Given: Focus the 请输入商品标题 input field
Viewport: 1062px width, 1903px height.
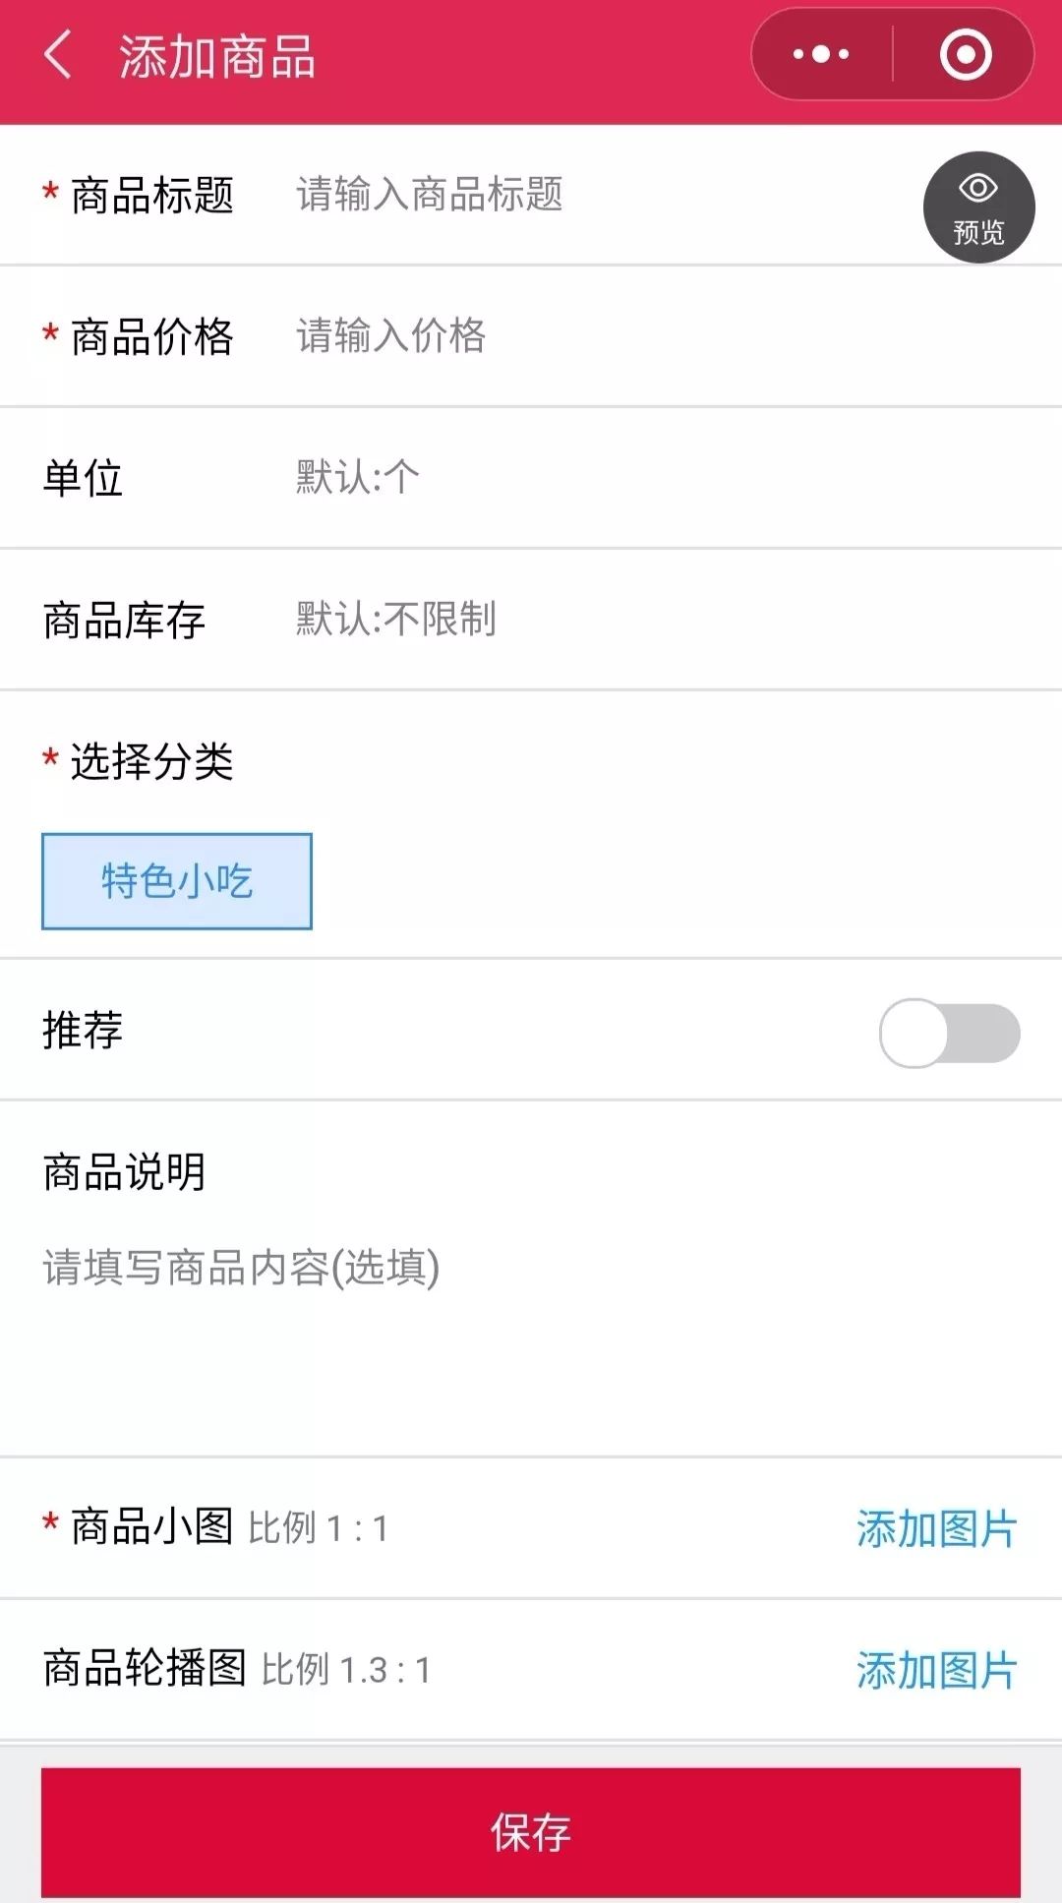Looking at the screenshot, I should coord(590,195).
